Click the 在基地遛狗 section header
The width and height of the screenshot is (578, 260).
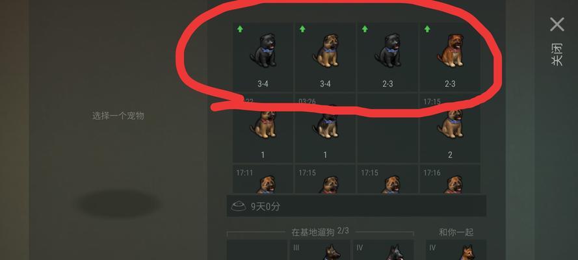pyautogui.click(x=313, y=233)
